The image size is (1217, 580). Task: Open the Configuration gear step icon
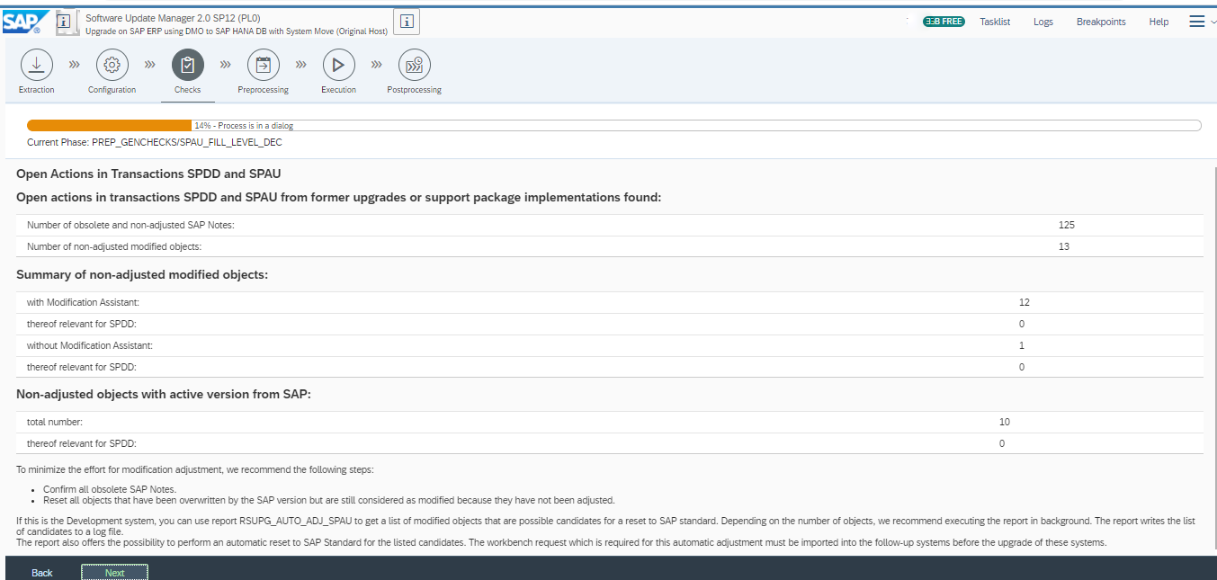pyautogui.click(x=112, y=65)
